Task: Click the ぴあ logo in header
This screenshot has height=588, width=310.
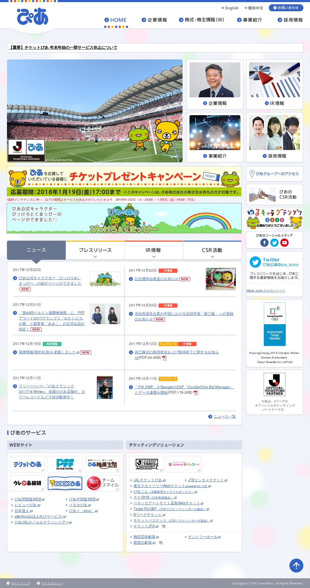Action: [32, 16]
